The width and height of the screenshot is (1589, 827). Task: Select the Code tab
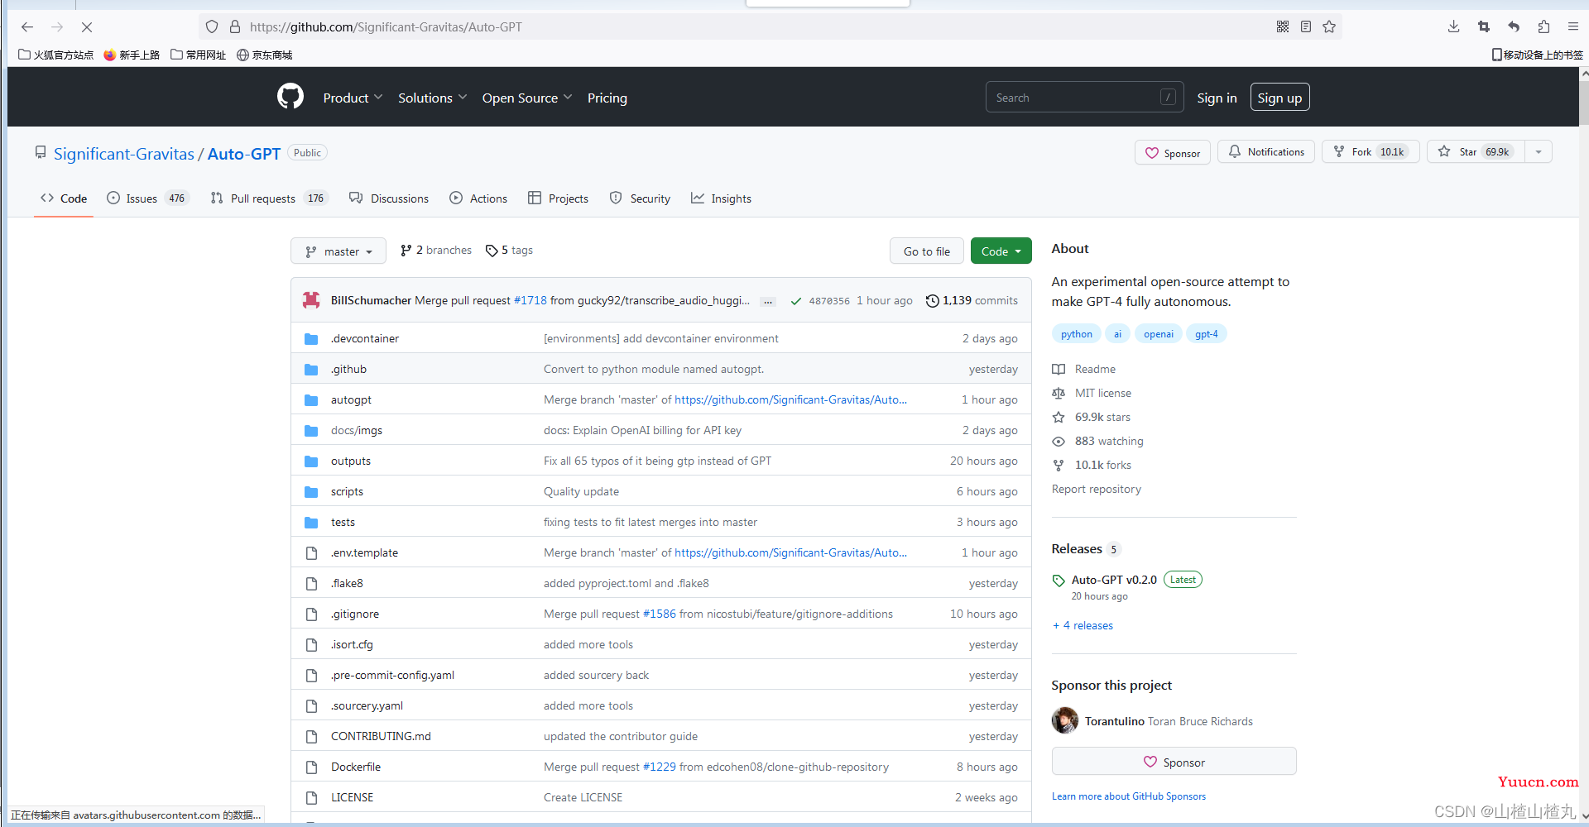click(x=64, y=198)
